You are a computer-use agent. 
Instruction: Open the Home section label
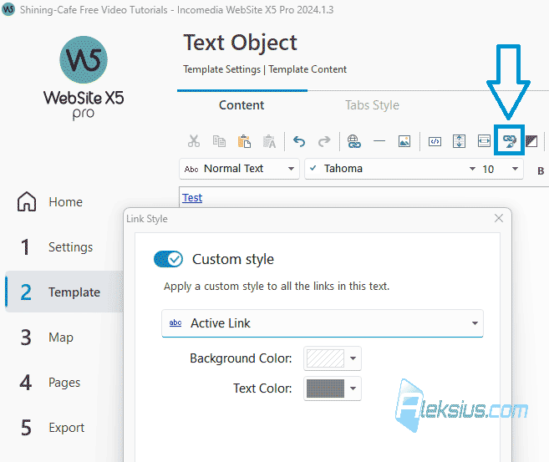[x=65, y=202]
